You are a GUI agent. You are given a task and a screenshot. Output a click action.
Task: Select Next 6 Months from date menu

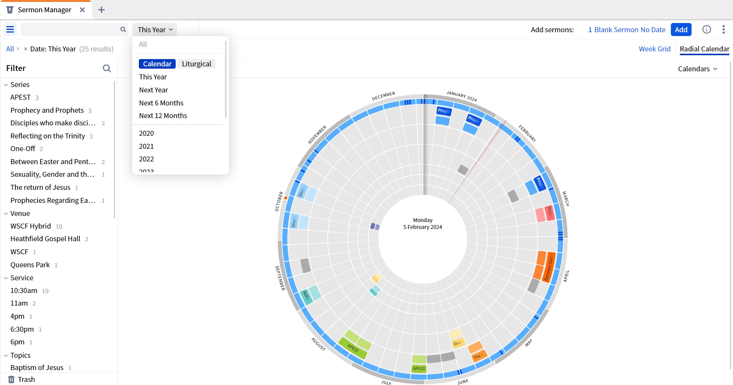click(x=161, y=103)
